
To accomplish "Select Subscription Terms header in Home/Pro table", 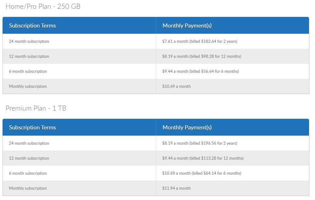I will pos(32,26).
